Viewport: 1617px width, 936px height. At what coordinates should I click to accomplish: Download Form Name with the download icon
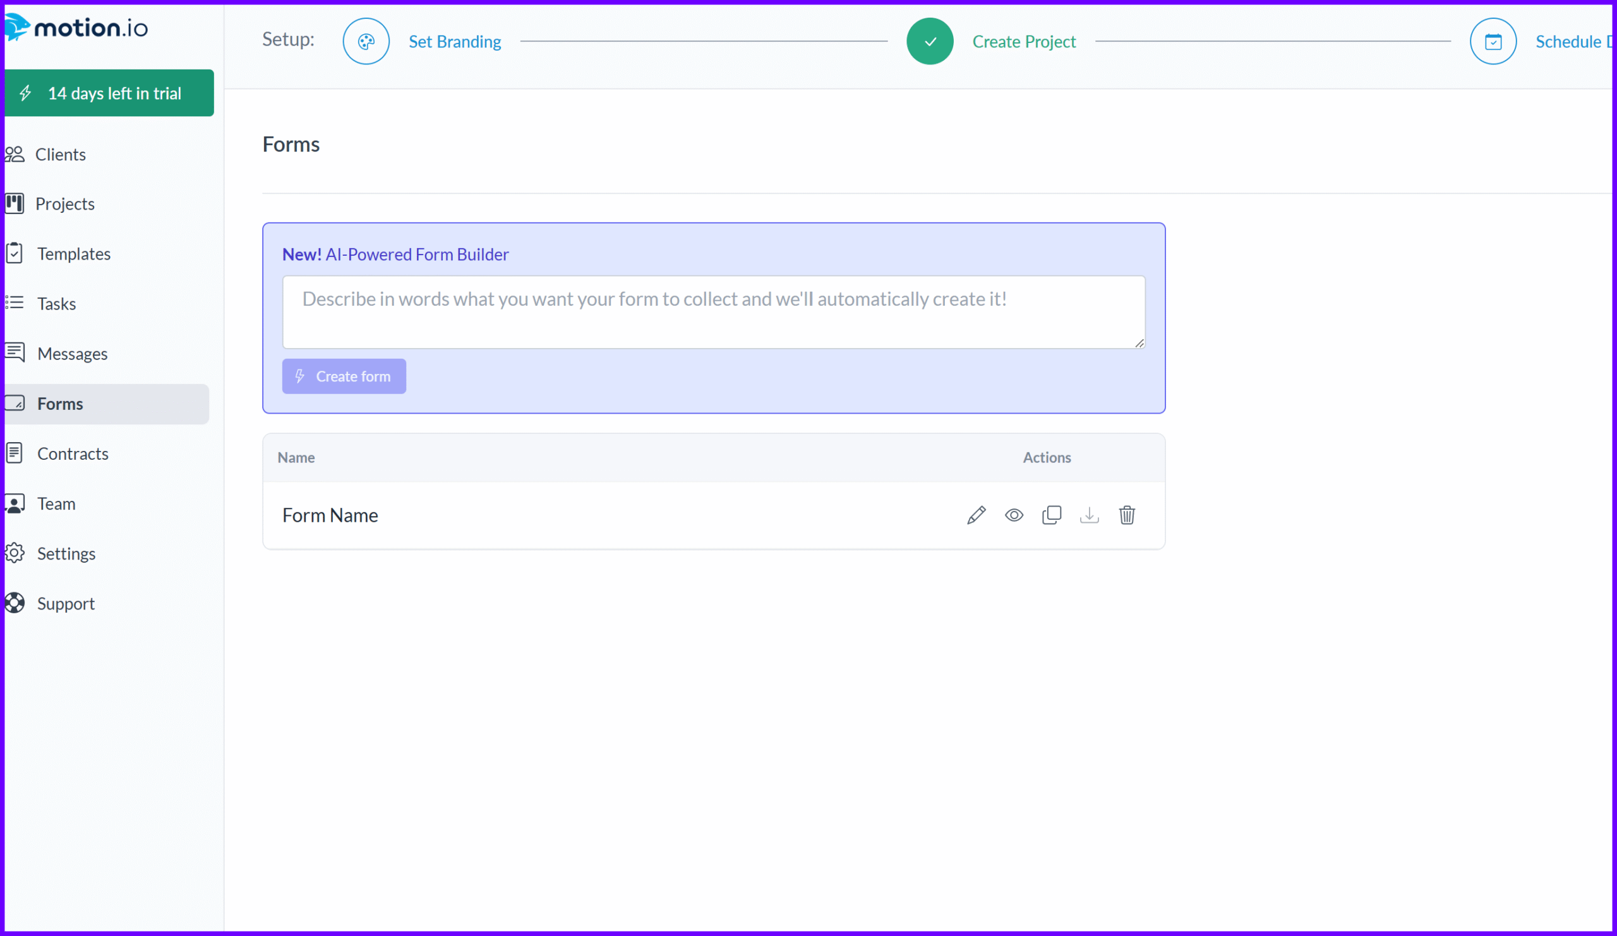click(1090, 515)
